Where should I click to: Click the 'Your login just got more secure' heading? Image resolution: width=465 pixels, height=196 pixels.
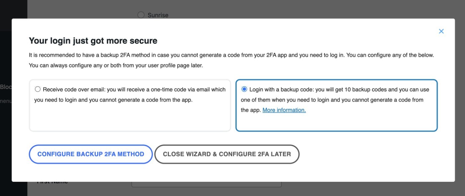pyautogui.click(x=93, y=41)
